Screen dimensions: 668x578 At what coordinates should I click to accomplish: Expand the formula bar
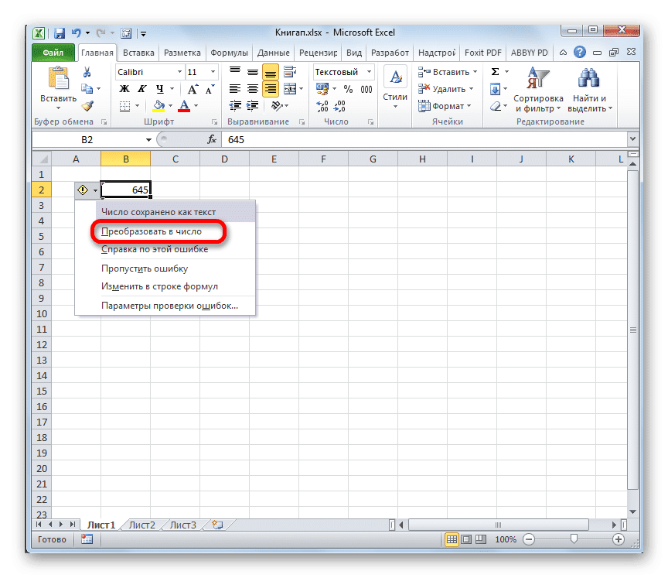tap(632, 139)
